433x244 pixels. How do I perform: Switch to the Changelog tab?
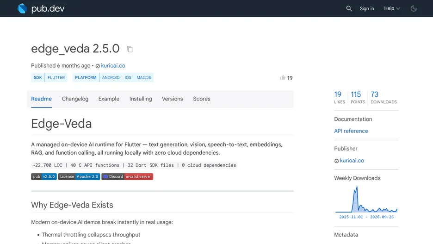75,99
